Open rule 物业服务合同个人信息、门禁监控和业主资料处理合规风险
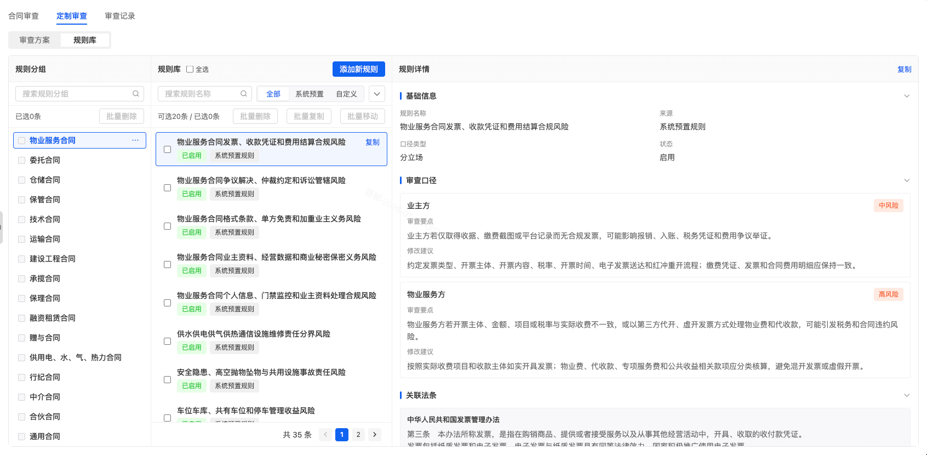The width and height of the screenshot is (927, 455). pos(271,303)
